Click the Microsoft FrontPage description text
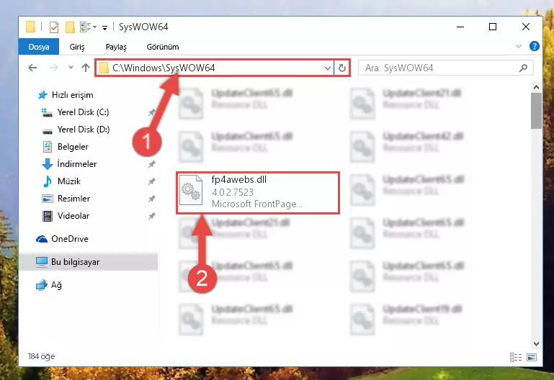The width and height of the screenshot is (554, 380). point(257,204)
